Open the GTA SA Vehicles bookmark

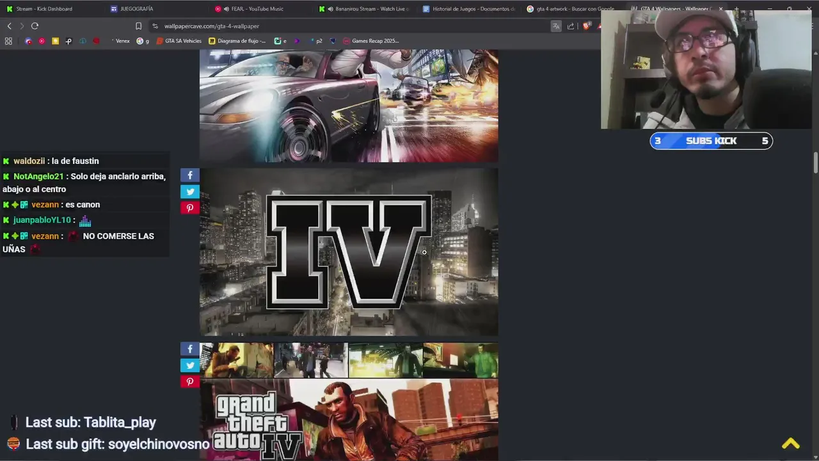coord(179,41)
